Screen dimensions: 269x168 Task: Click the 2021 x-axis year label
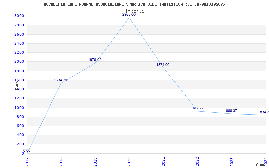(163, 162)
